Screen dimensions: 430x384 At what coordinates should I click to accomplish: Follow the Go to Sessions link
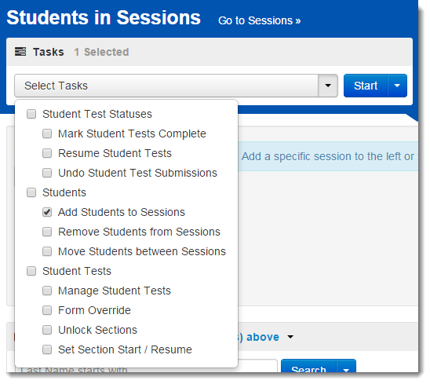point(260,21)
